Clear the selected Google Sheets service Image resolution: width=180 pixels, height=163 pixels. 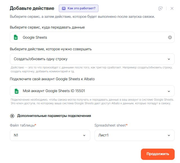point(170,37)
